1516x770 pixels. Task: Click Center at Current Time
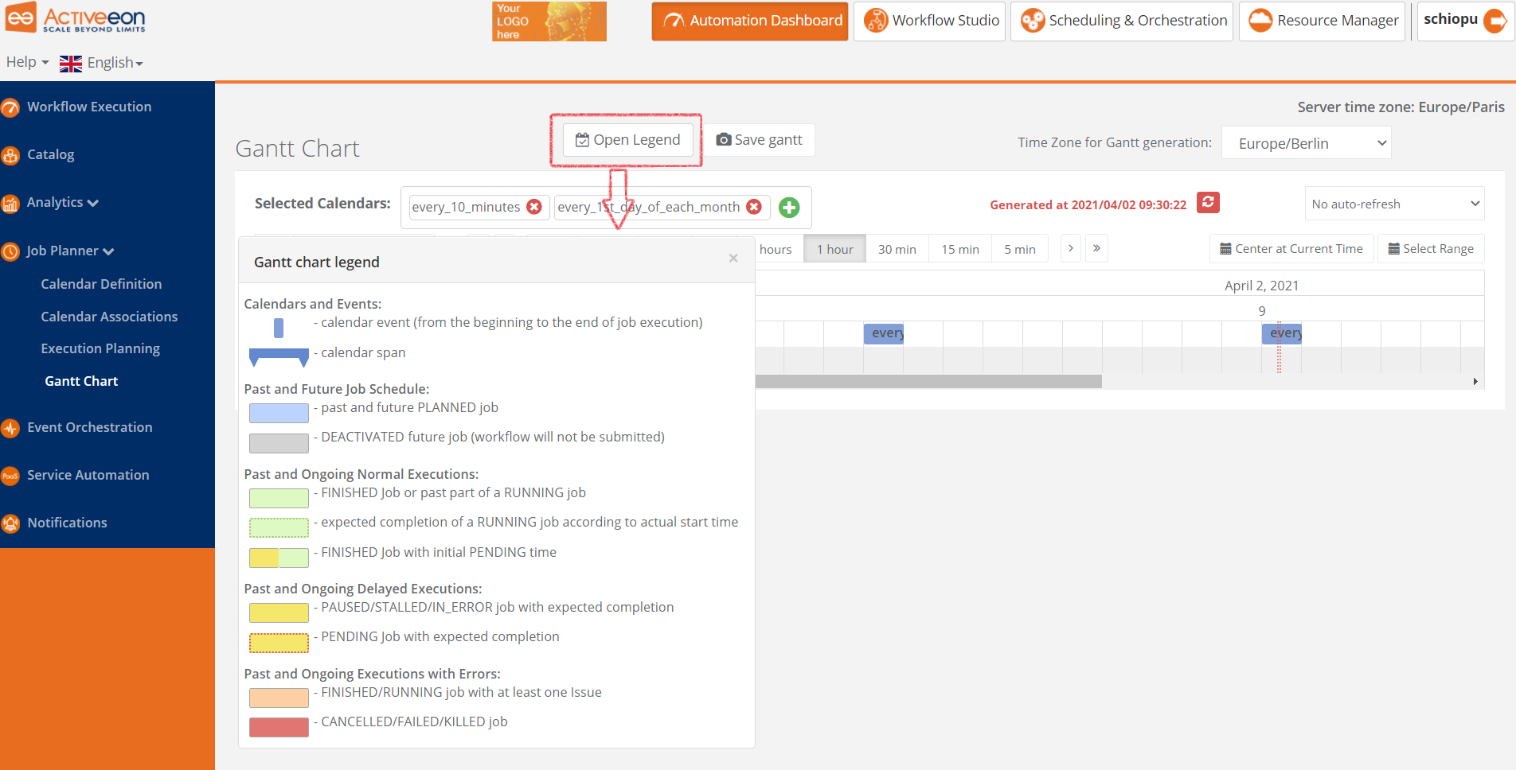1291,249
